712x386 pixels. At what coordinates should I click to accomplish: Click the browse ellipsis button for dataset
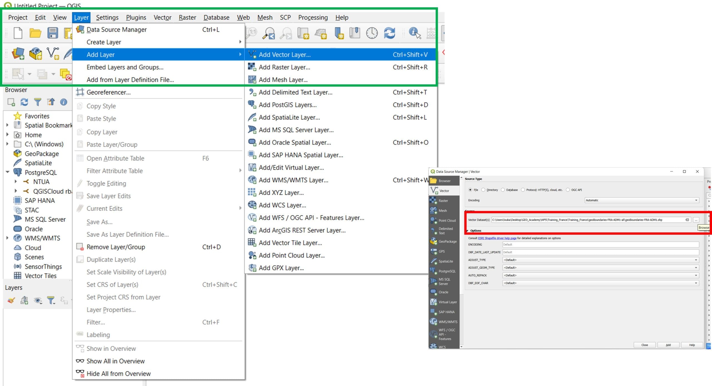tap(696, 220)
